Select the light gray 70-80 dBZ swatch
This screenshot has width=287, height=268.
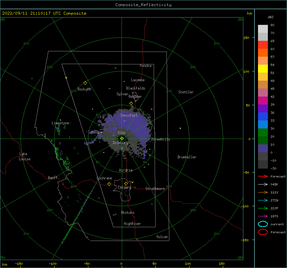263,29
